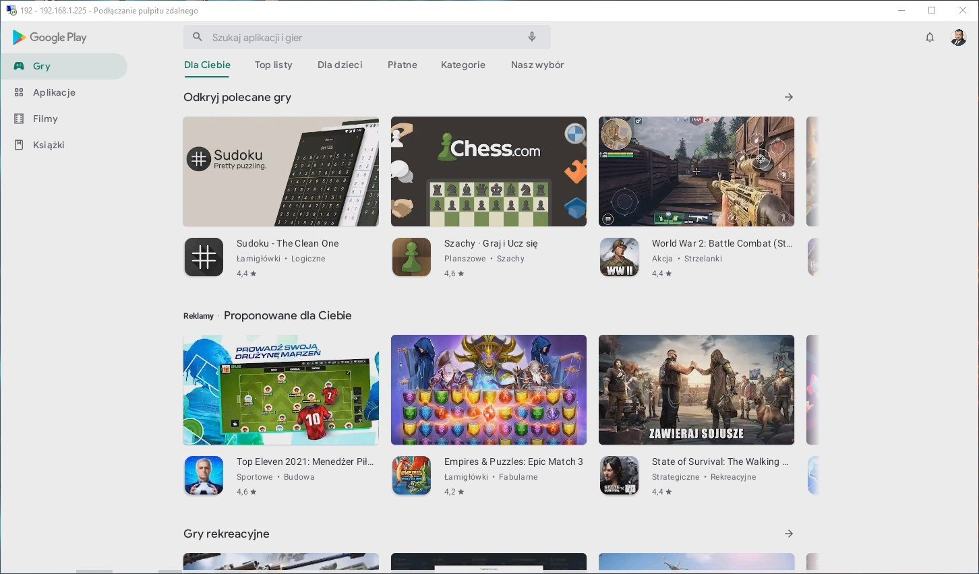Click the Aplikacje grid icon in sidebar
Viewport: 979px width, 574px height.
[x=19, y=92]
